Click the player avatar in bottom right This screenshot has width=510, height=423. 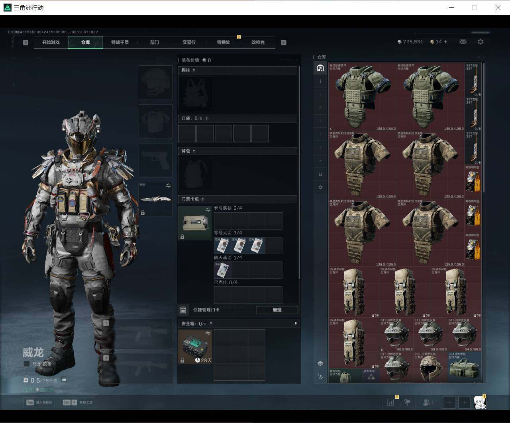click(479, 402)
